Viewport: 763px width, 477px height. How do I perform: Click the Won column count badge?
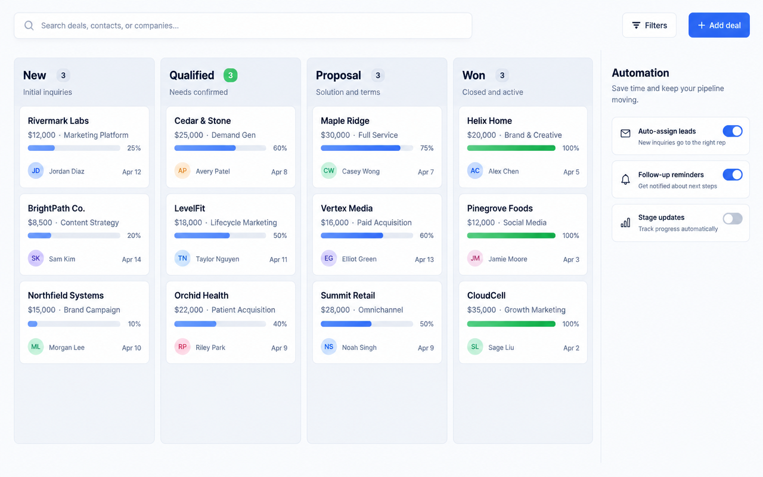coord(502,75)
